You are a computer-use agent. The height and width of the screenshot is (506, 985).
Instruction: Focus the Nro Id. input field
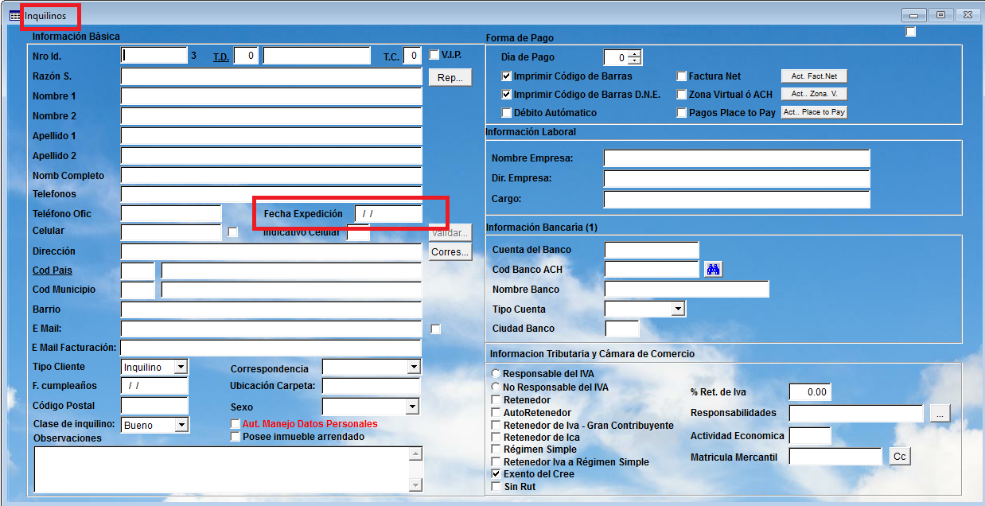click(x=154, y=56)
